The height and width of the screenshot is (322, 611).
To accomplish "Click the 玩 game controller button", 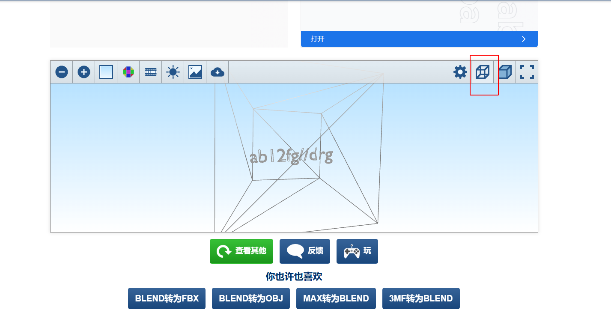I will coord(357,251).
